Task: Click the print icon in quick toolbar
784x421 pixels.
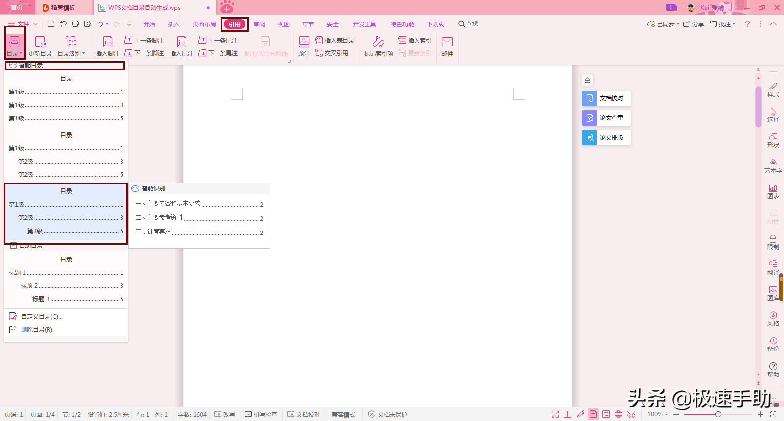Action: pos(75,23)
